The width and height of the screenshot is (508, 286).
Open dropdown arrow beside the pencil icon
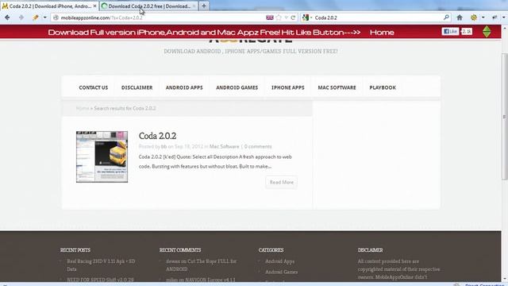click(45, 17)
